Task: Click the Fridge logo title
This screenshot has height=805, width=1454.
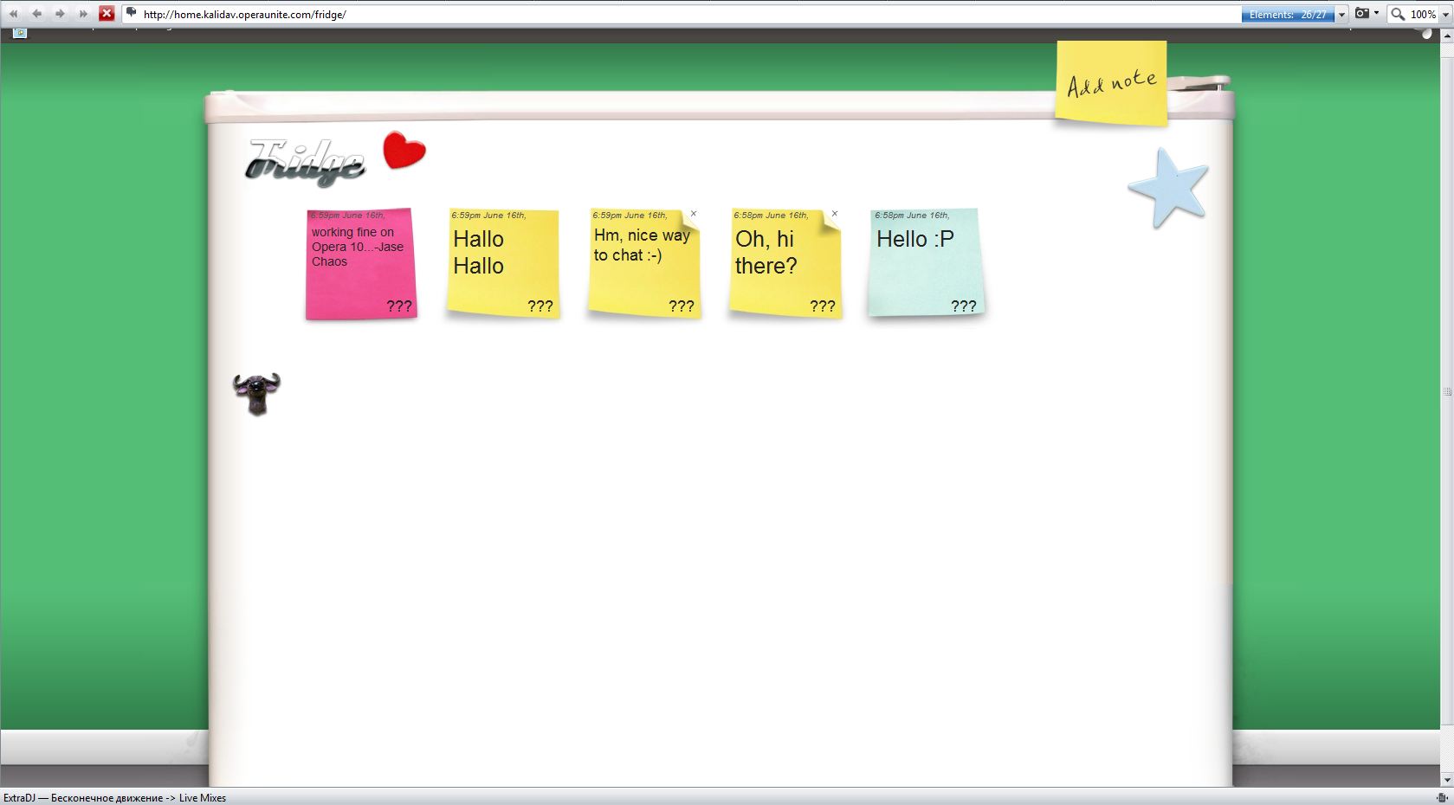Action: tap(305, 163)
